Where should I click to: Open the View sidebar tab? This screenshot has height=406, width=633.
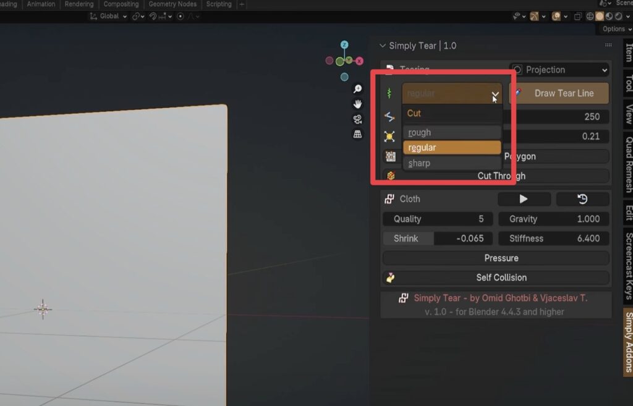point(628,114)
